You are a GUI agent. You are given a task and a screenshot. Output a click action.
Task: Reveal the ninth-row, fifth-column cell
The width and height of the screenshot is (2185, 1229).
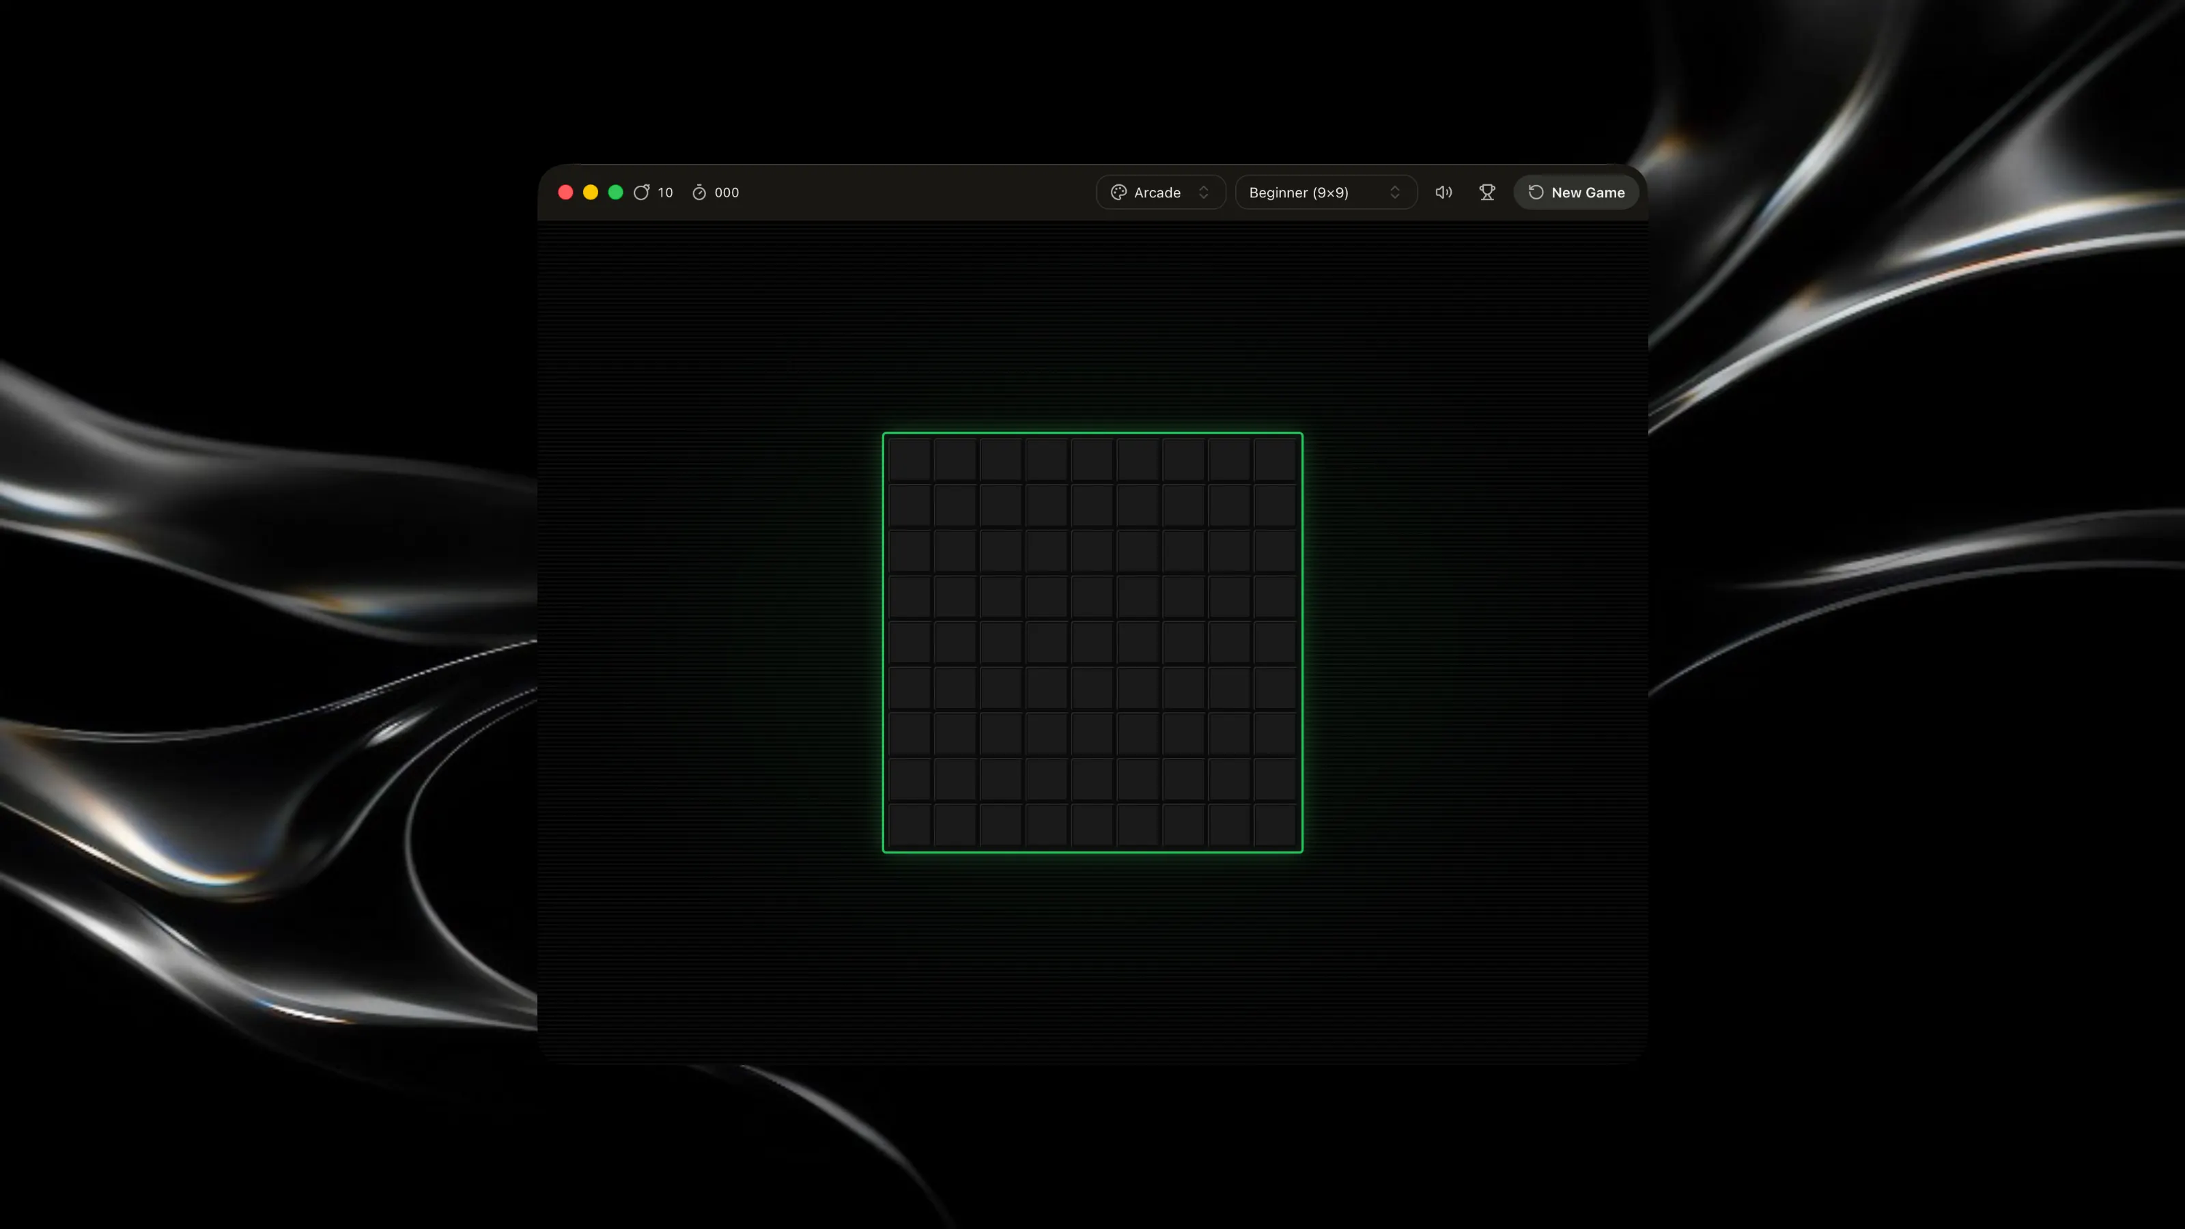click(x=1092, y=824)
